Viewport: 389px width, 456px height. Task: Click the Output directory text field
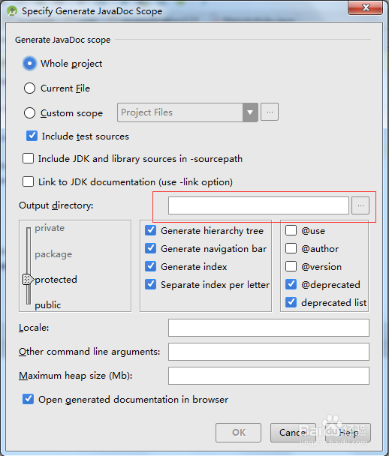[258, 205]
